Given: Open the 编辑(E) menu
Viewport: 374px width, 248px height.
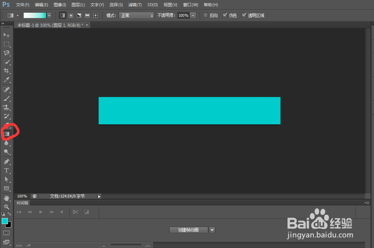Looking at the screenshot, I should (41, 5).
